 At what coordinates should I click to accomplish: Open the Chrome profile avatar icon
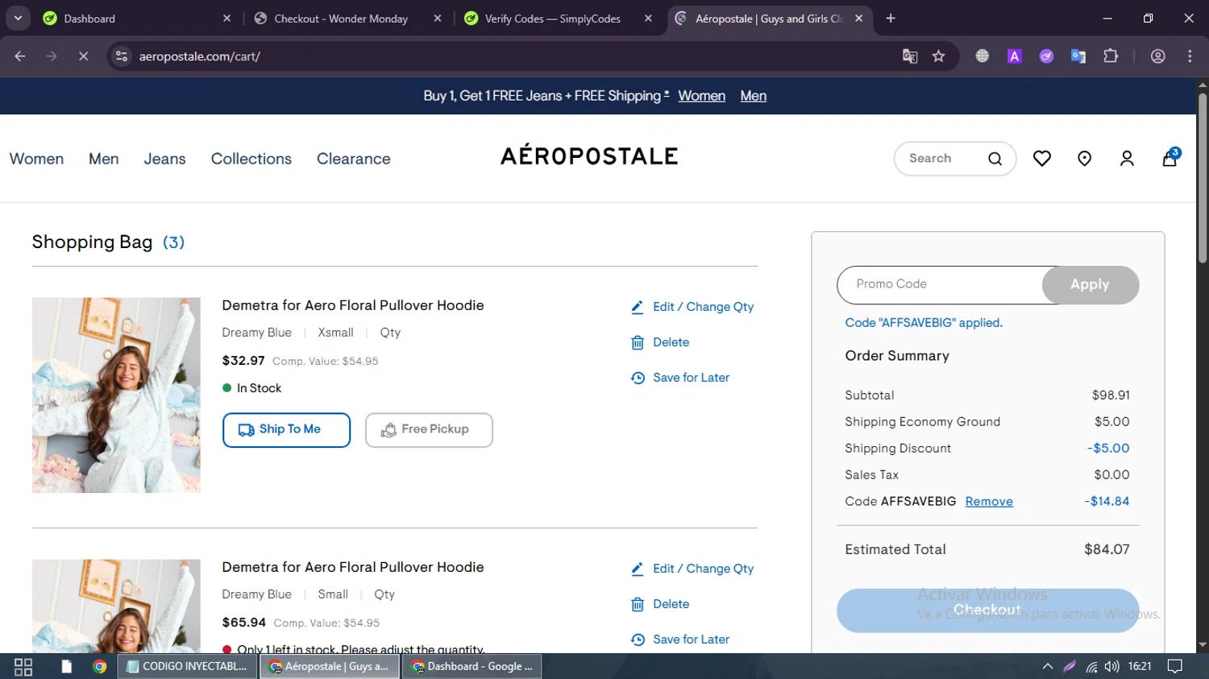(1158, 56)
